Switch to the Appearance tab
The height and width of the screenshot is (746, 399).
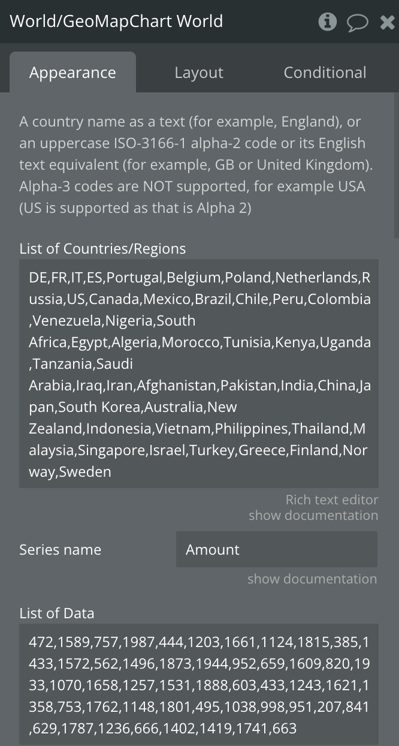click(72, 72)
